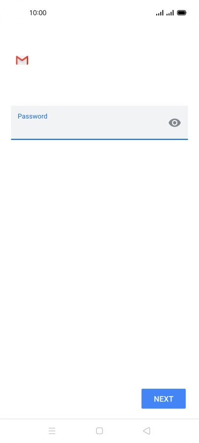Tap the 10:00 clock in status bar

[x=38, y=13]
